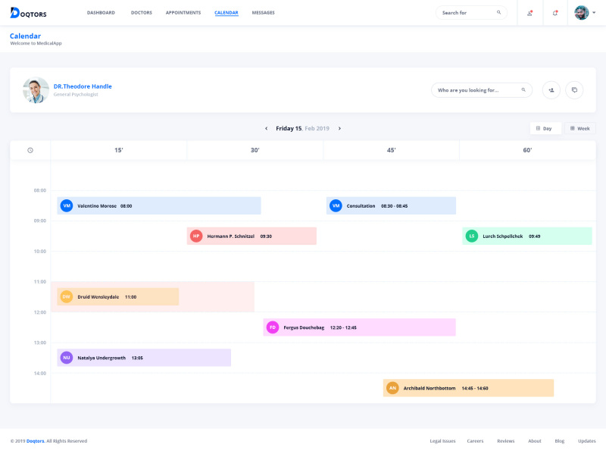
Task: Select the CALENDAR navigation item
Action: point(226,12)
